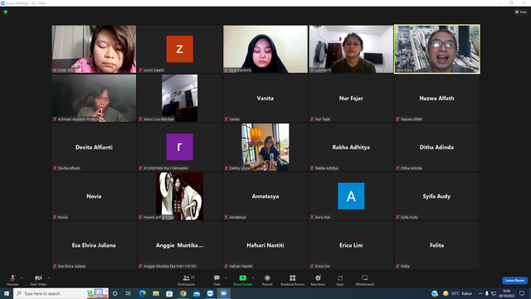The image size is (531, 299).
Task: Open Microsoft Store from the taskbar
Action: tap(169, 293)
